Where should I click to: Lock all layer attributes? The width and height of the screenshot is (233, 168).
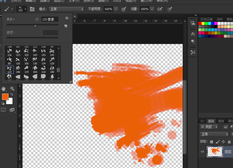pyautogui.click(x=229, y=142)
